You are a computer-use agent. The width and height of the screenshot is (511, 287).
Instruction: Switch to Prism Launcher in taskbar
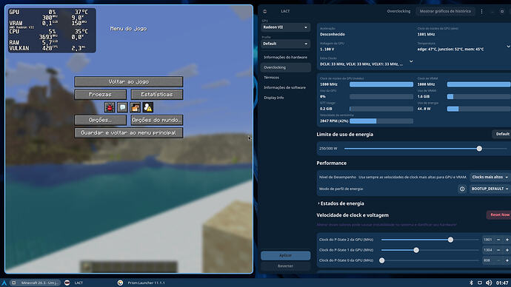pos(141,283)
